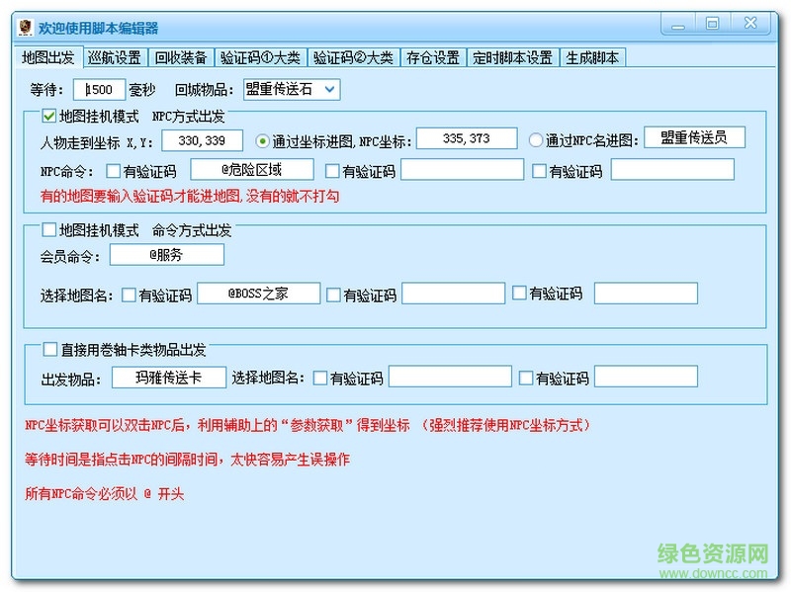Viewport: 791px width, 592px height.
Task: Switch to the 存仓设置 tab
Action: point(432,57)
